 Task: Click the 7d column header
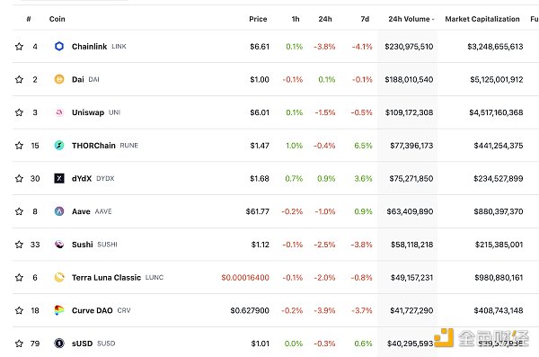pos(365,19)
